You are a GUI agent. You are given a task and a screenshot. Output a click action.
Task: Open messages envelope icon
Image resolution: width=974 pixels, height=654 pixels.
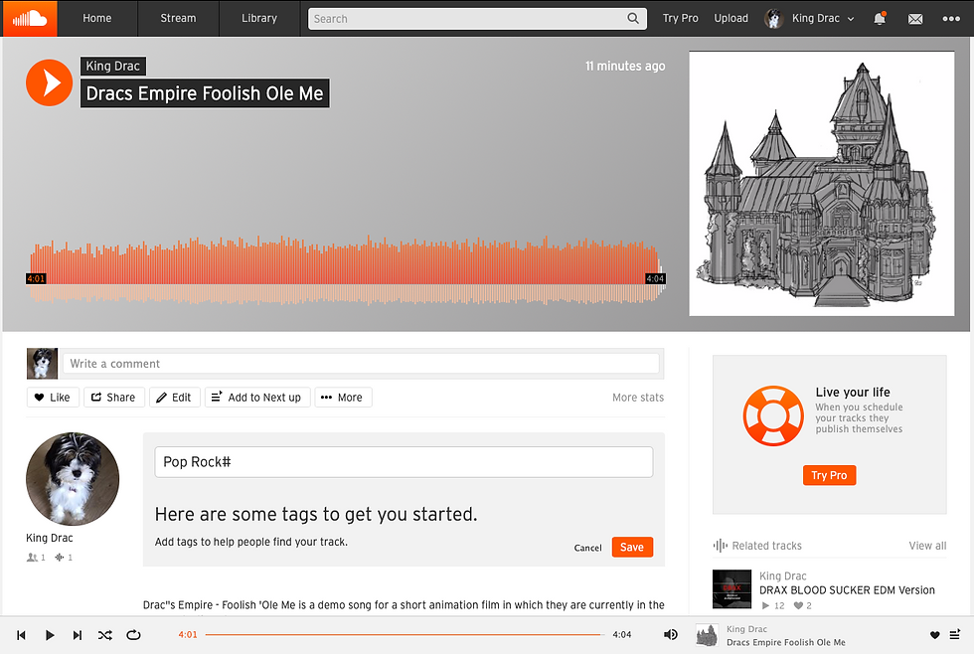point(915,19)
